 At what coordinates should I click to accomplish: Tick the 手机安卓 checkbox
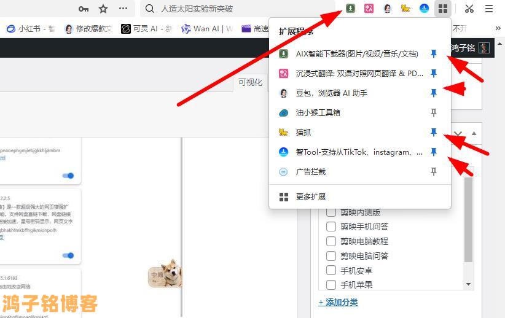tap(331, 271)
